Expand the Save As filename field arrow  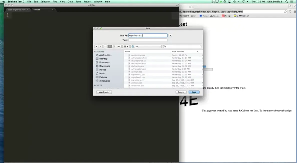pos(170,35)
